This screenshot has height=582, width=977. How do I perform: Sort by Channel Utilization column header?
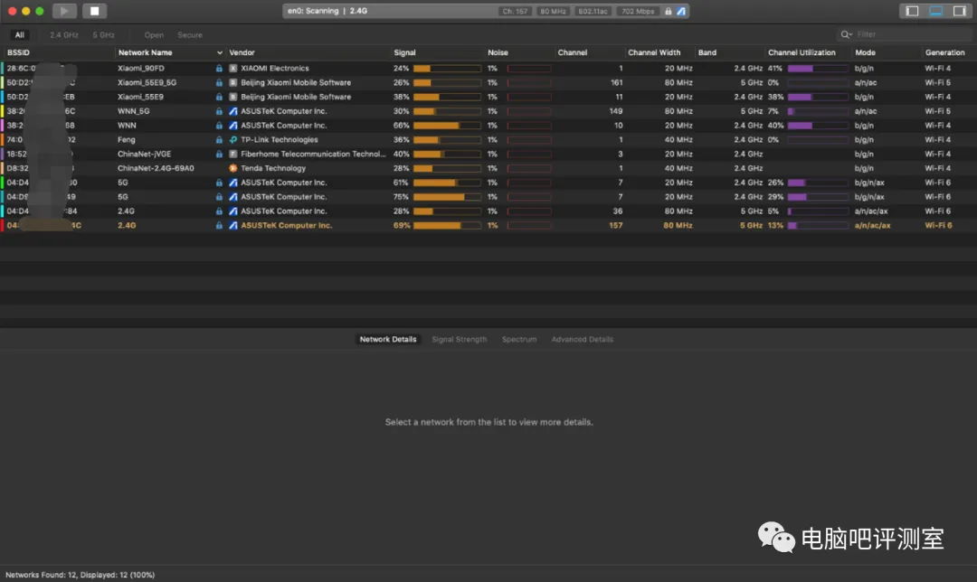[x=802, y=53]
